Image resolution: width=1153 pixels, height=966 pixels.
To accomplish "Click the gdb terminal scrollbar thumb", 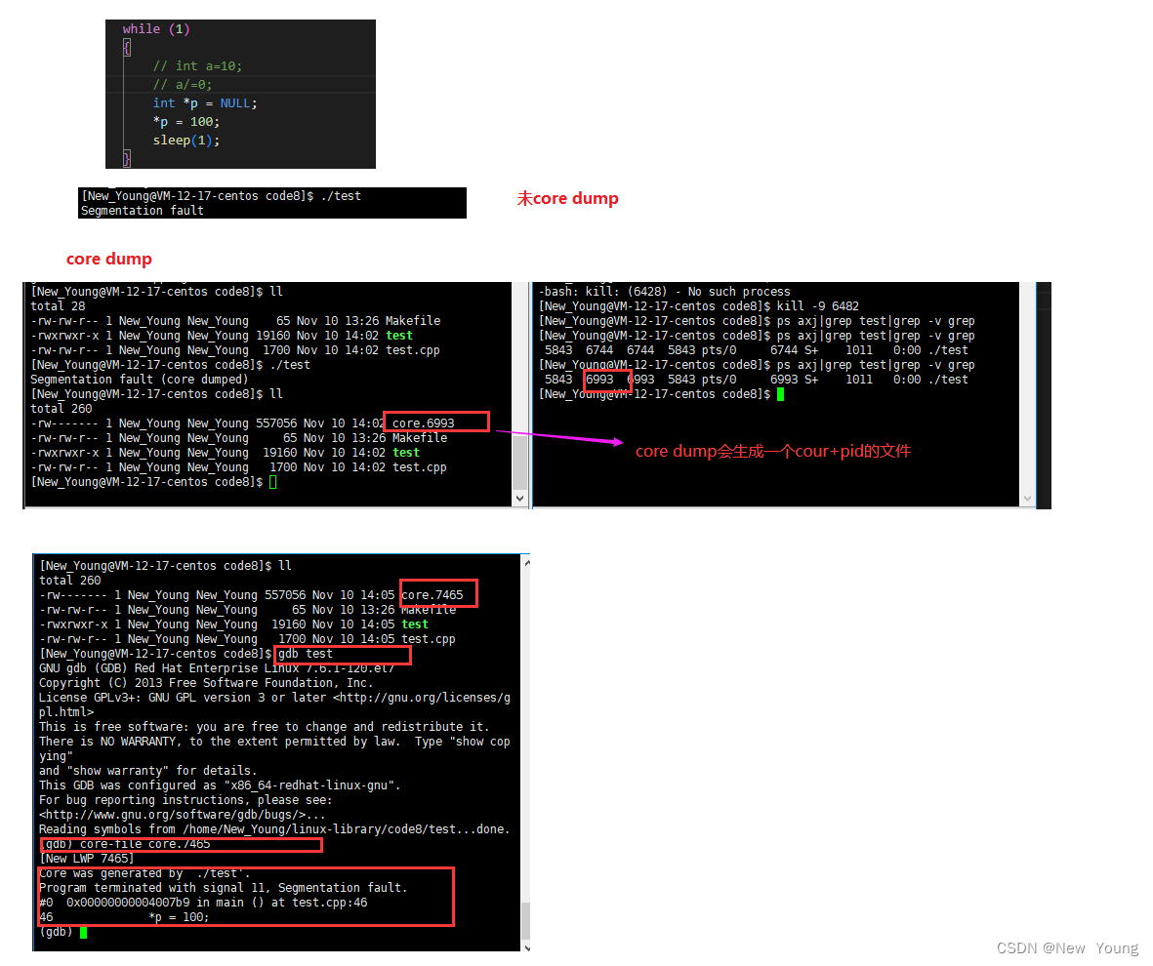I will 526,920.
